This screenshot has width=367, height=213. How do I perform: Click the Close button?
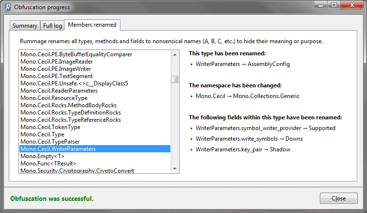tap(338, 198)
